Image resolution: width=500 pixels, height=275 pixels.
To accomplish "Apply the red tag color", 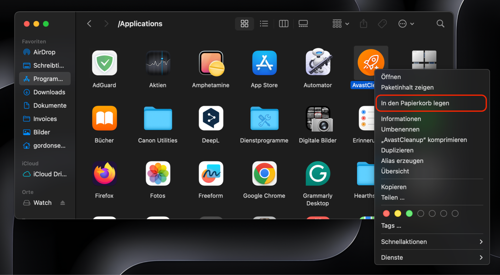I will coord(386,213).
